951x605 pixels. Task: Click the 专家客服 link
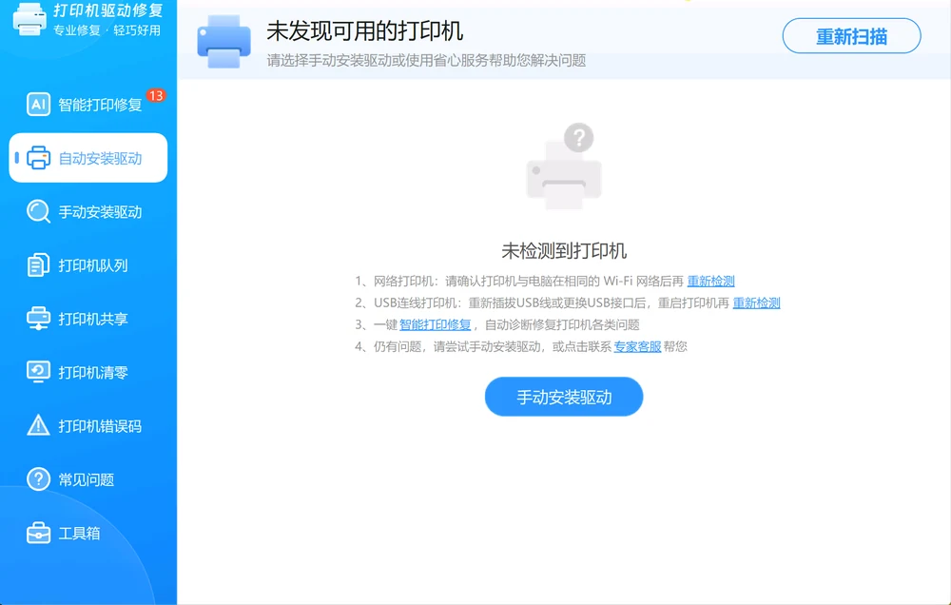click(637, 346)
